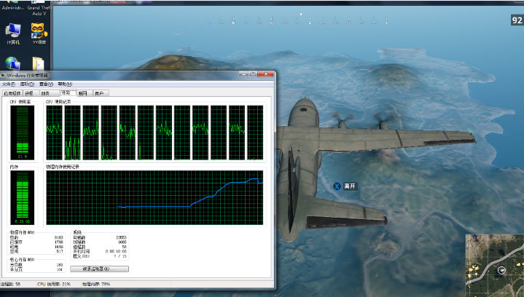524x297 pixels.
Task: Switch to the 联网 tab
Action: (x=83, y=93)
